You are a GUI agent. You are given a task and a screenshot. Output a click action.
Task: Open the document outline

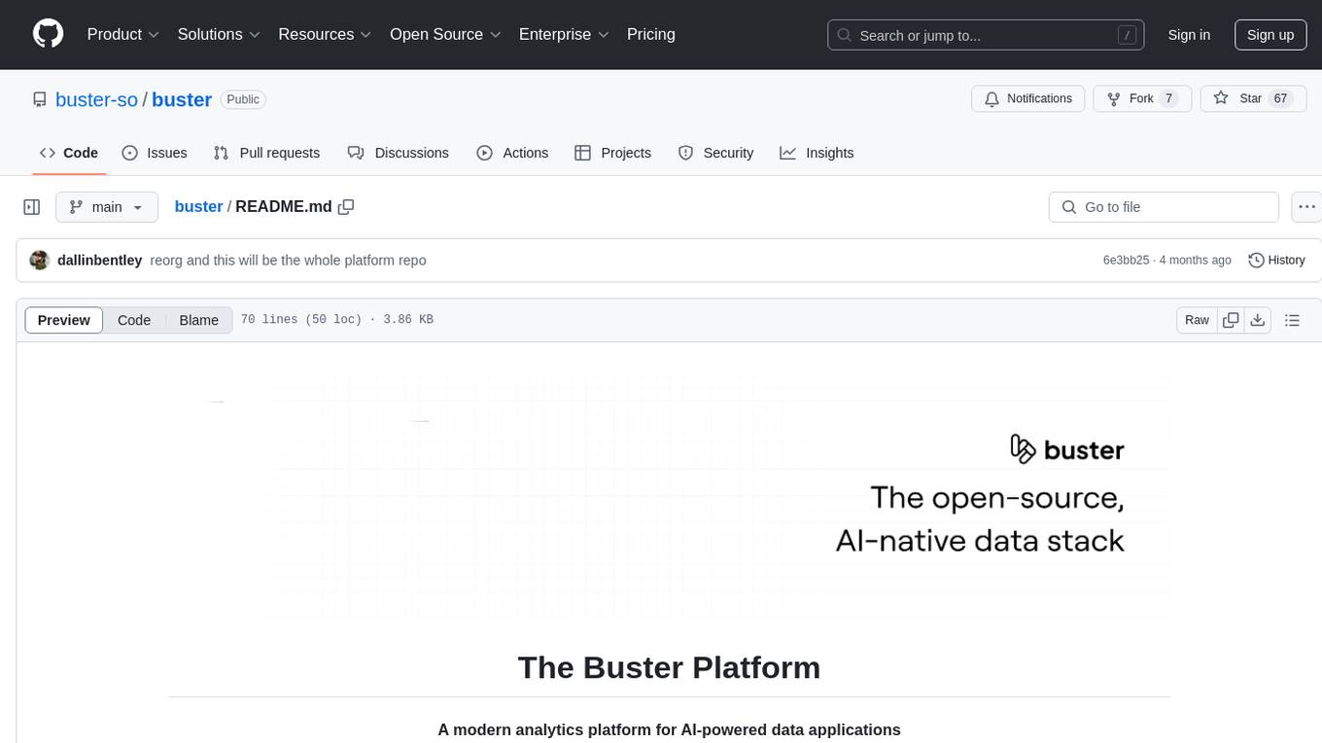click(x=1292, y=320)
